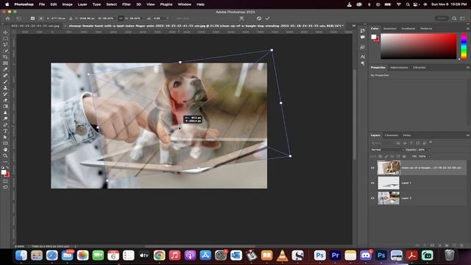This screenshot has height=265, width=471.
Task: Hide the beagle dog layer via eye icon
Action: (x=373, y=168)
